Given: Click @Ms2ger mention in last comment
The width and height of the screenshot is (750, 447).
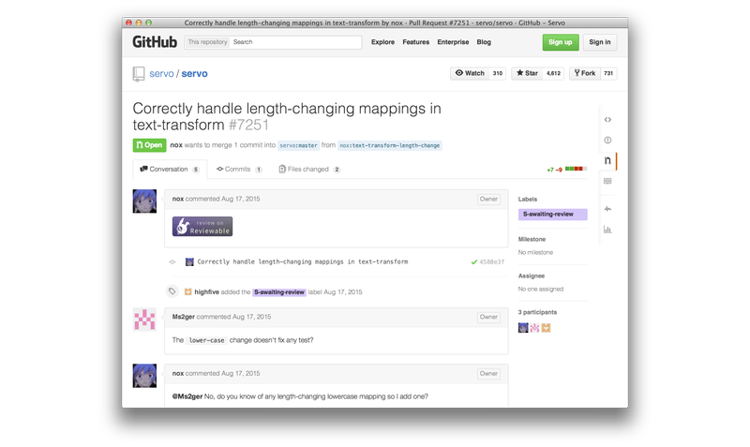Looking at the screenshot, I should (187, 396).
